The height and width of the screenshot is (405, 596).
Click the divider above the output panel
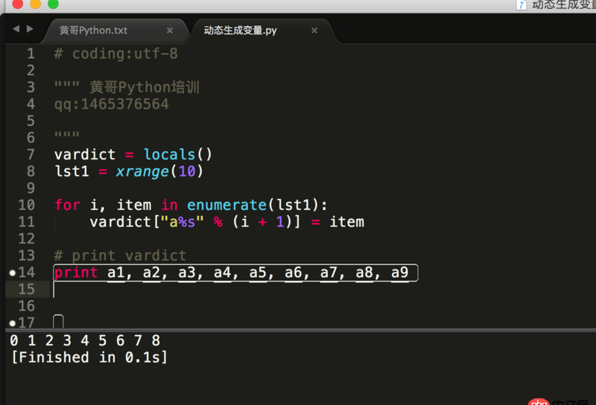[x=298, y=330]
